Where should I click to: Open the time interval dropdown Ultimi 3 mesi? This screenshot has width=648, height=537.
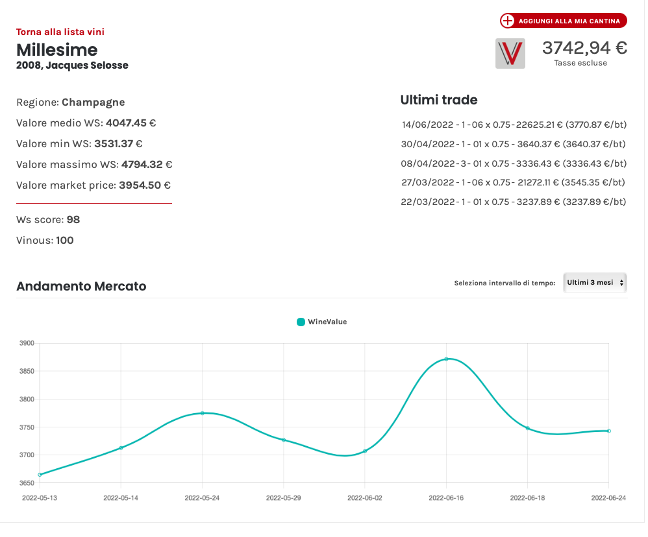[x=595, y=283]
